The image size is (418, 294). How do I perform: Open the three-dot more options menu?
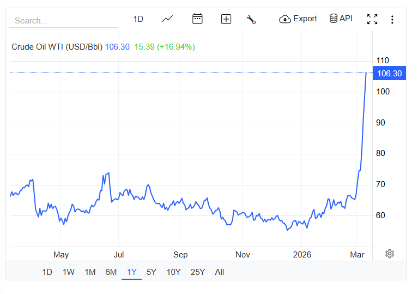point(392,20)
